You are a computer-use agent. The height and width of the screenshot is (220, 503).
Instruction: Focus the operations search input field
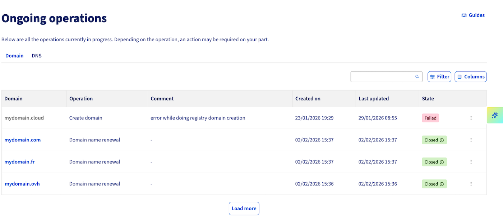(382, 76)
